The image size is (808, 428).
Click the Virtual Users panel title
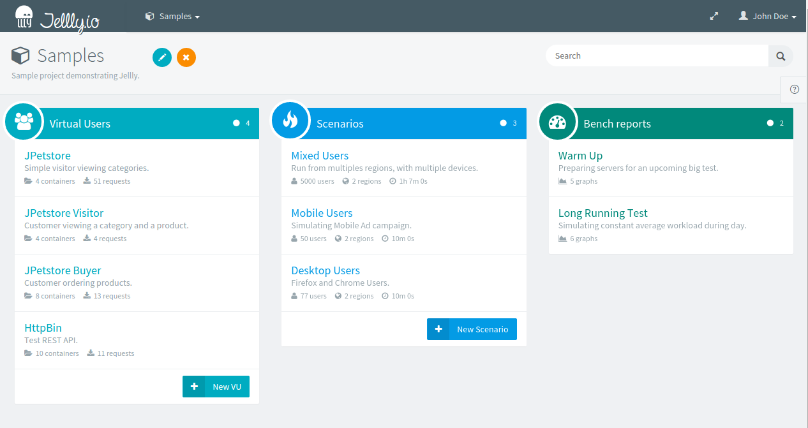click(80, 124)
